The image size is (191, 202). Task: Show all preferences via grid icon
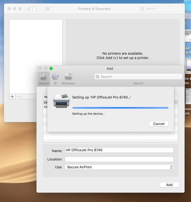[47, 9]
